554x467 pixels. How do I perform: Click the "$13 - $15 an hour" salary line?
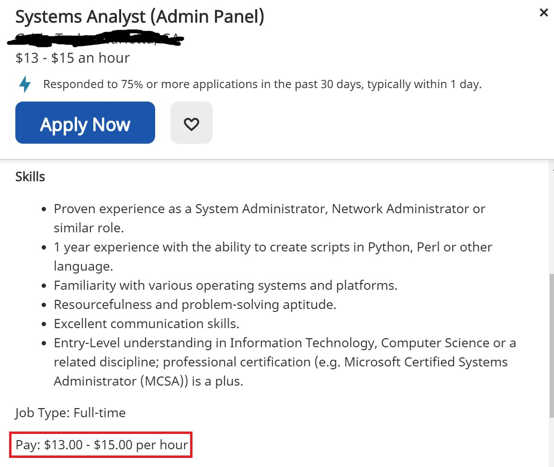[x=73, y=58]
